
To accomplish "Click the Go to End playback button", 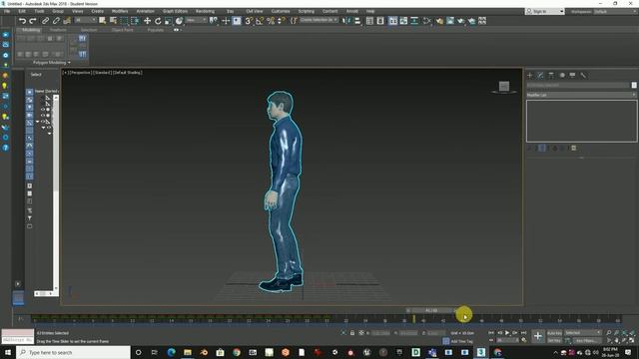I will coord(523,333).
